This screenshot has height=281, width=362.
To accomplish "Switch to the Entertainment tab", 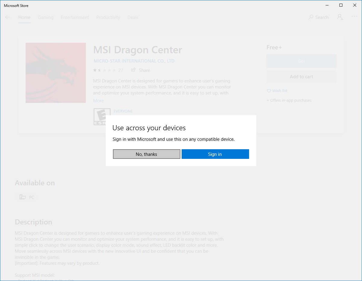I will point(75,17).
